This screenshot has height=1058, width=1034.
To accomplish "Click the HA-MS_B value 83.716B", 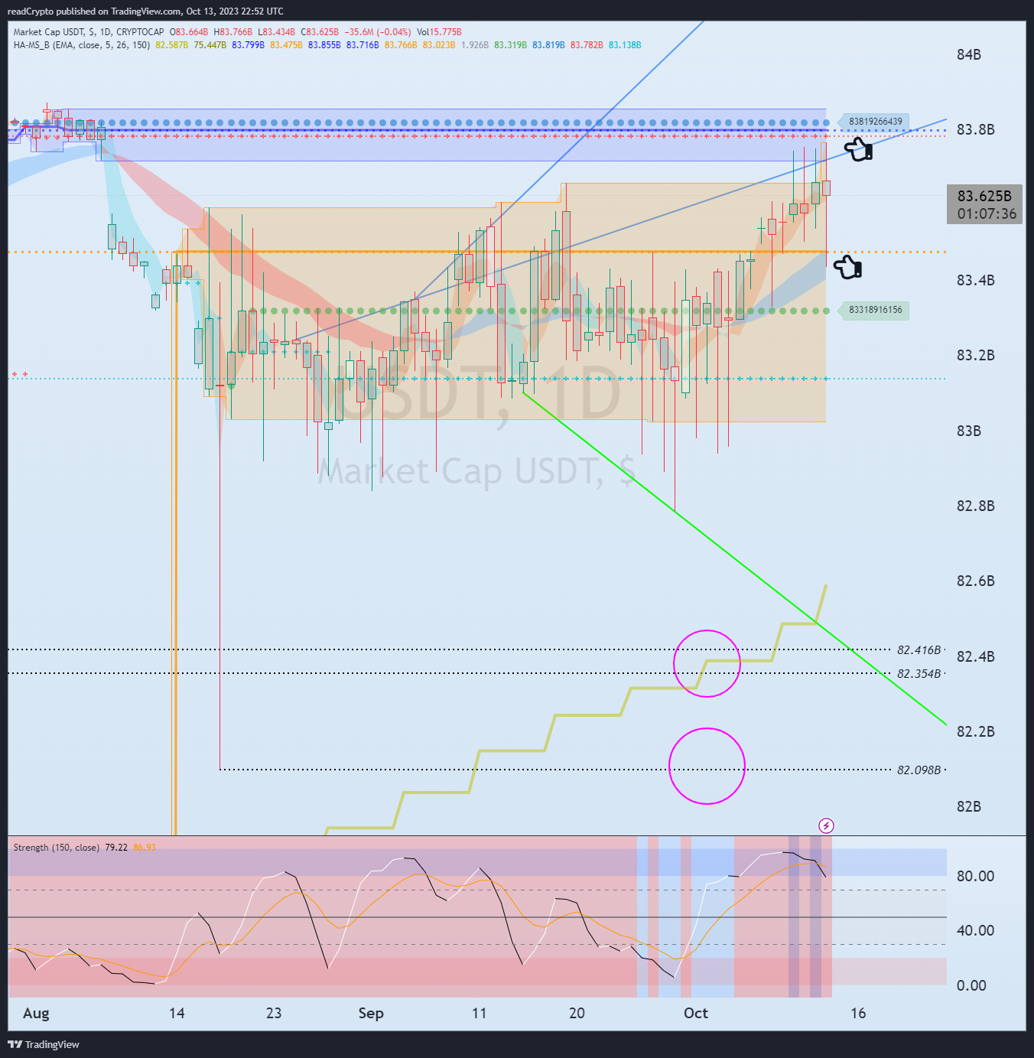I will (x=363, y=45).
